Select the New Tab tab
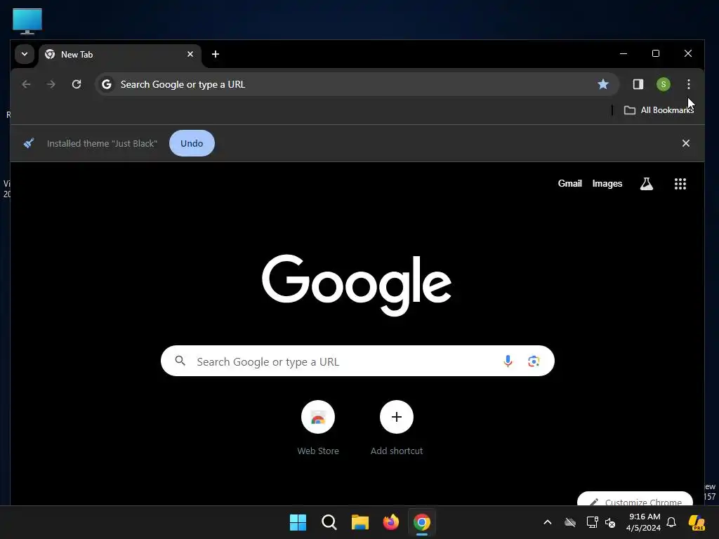Viewport: 719px width, 539px height. coord(120,55)
